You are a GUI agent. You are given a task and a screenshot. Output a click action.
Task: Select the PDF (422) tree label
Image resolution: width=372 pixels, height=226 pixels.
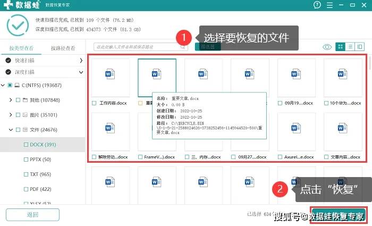click(40, 189)
